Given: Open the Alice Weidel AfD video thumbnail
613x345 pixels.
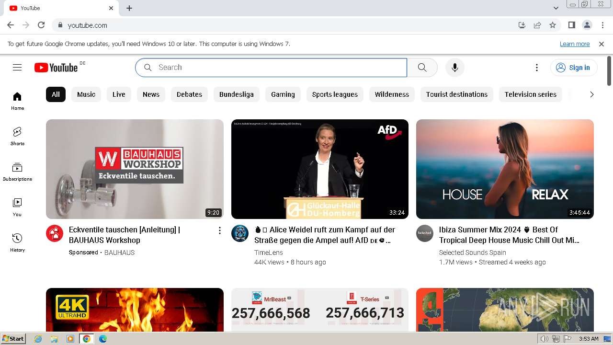Looking at the screenshot, I should (x=320, y=169).
